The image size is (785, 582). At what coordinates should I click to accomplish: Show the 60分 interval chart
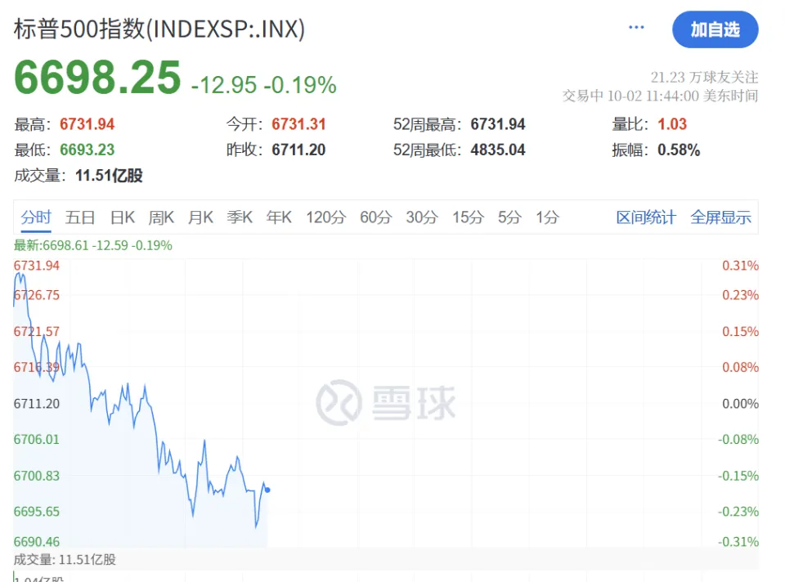[x=376, y=217]
